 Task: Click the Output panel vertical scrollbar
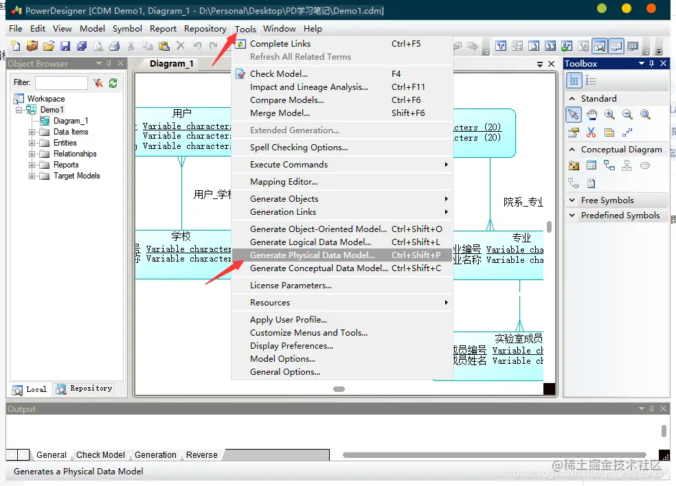point(664,430)
